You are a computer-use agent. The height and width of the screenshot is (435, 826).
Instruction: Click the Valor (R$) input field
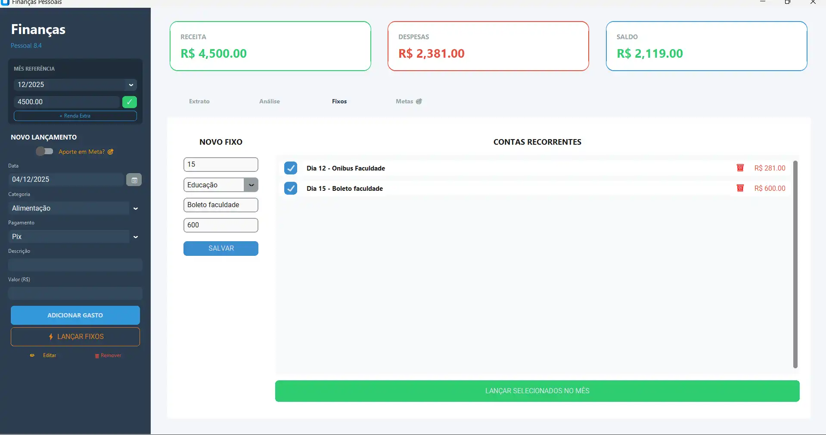(x=75, y=293)
